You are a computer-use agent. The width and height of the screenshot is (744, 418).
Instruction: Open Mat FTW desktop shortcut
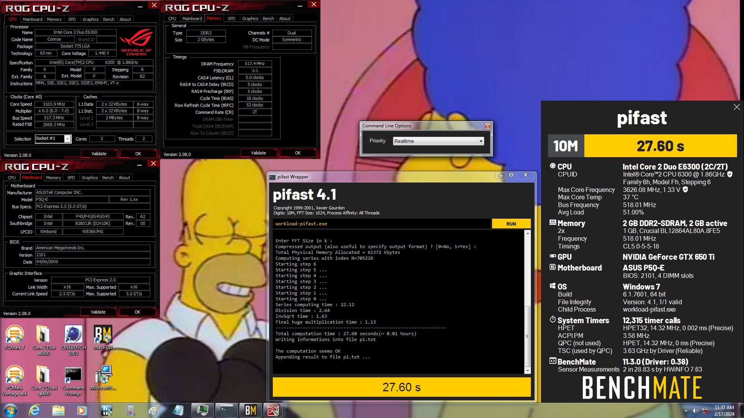[x=103, y=338]
